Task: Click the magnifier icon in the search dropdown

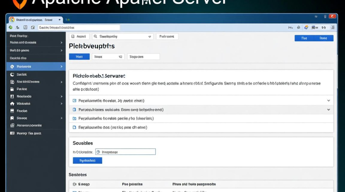Action: point(95,37)
